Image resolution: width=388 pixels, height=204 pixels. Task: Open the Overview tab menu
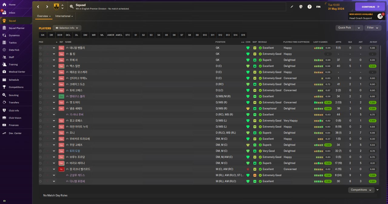(x=44, y=16)
